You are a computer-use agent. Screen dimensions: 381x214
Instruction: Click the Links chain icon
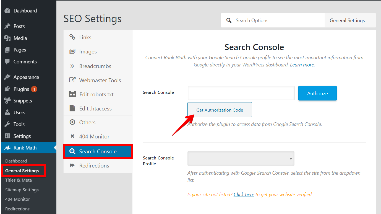pos(72,37)
